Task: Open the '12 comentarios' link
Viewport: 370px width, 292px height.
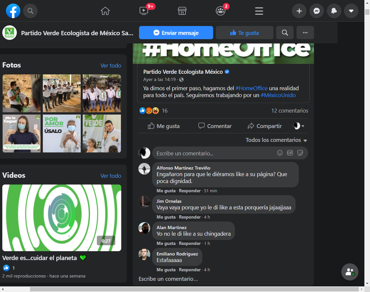Action: [290, 111]
